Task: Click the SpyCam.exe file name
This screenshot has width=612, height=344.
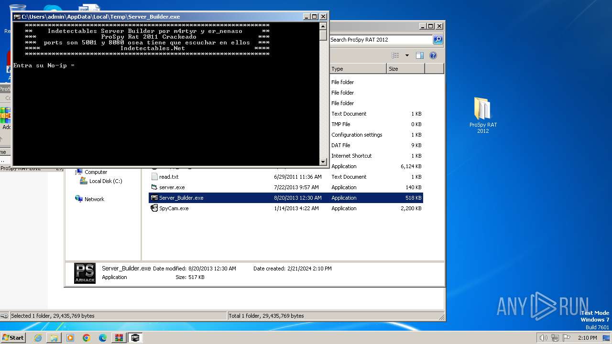Action: pyautogui.click(x=174, y=208)
